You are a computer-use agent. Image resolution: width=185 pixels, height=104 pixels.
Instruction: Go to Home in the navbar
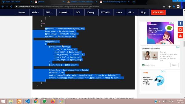coord(22,12)
